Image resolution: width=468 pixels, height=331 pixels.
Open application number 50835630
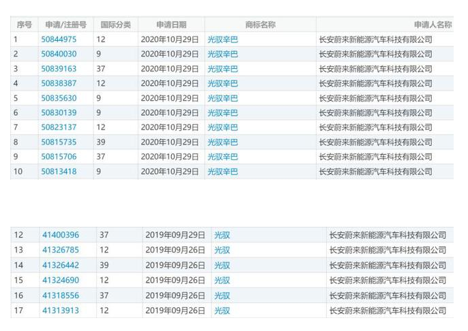point(59,98)
